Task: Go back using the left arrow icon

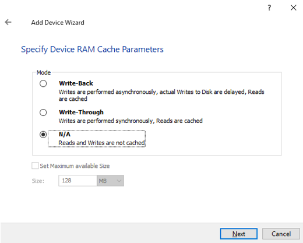Action: click(8, 22)
